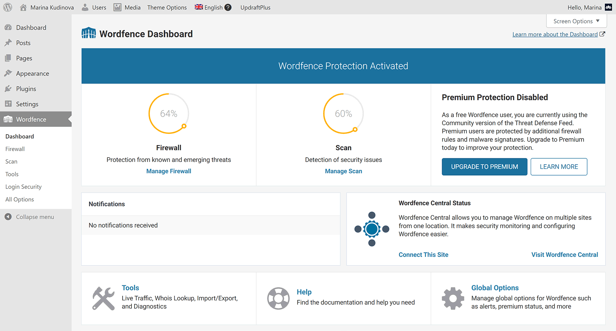Open UpdraftPlus in admin bar
Image resolution: width=616 pixels, height=331 pixels.
[x=255, y=7]
